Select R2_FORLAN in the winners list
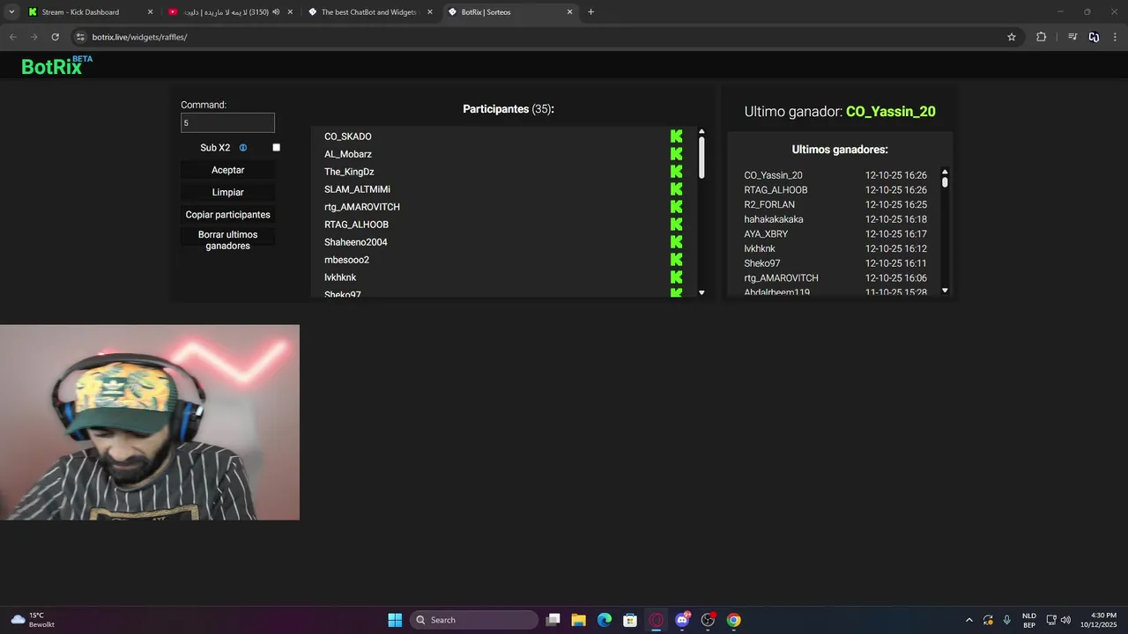Viewport: 1128px width, 634px height. [x=769, y=204]
